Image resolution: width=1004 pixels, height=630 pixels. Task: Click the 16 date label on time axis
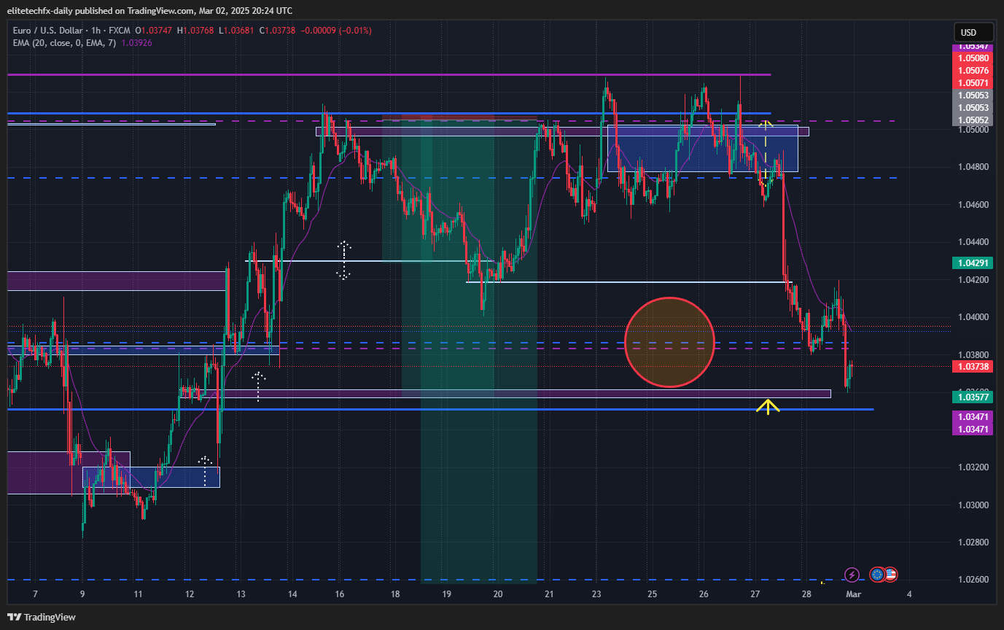(x=340, y=594)
